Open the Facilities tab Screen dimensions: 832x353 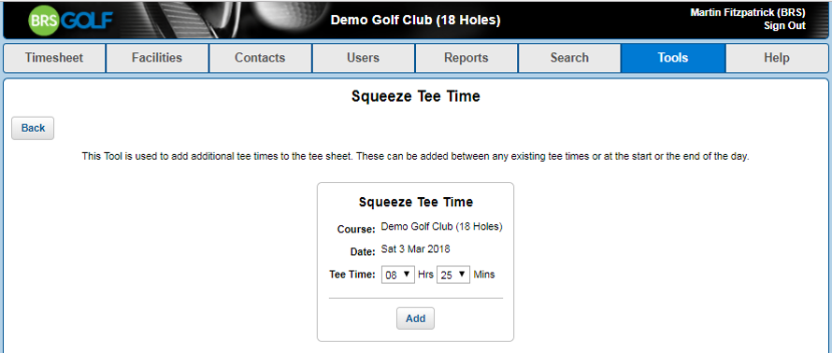click(x=157, y=58)
